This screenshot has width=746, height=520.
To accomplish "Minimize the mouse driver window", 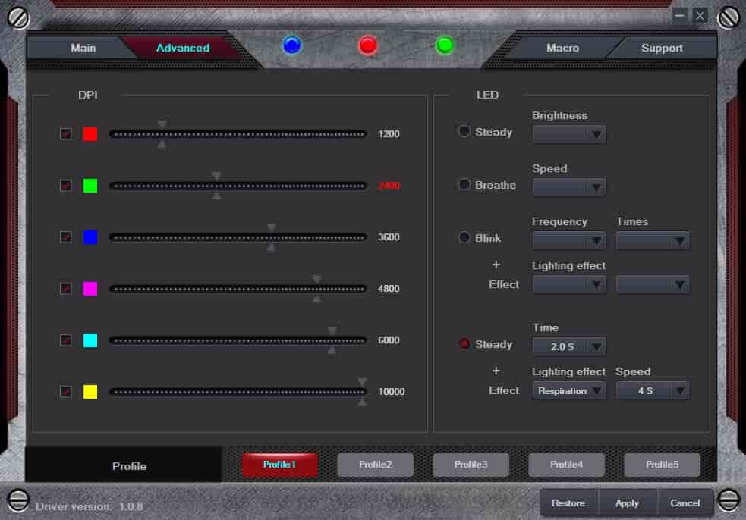I will (679, 16).
